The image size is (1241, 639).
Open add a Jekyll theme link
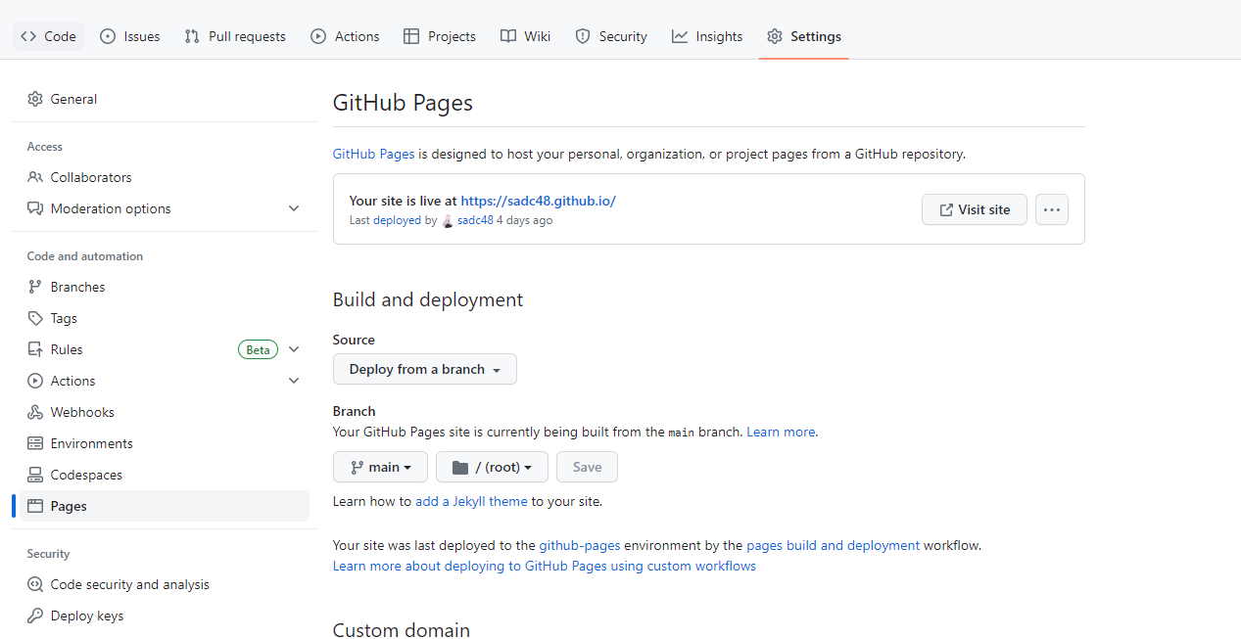click(471, 501)
